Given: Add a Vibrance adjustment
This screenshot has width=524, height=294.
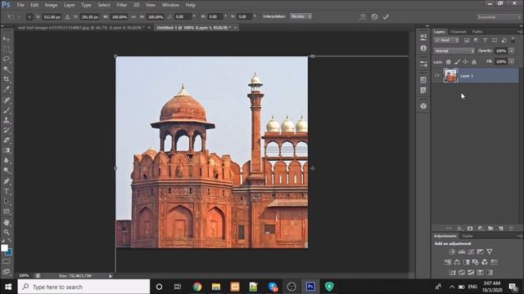Looking at the screenshot, I should (x=490, y=252).
